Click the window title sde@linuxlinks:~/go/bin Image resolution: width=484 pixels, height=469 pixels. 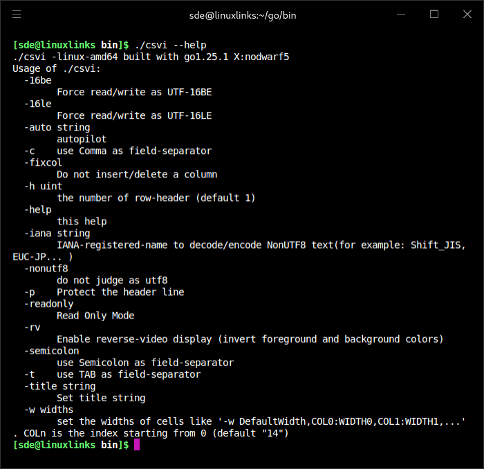pyautogui.click(x=242, y=15)
